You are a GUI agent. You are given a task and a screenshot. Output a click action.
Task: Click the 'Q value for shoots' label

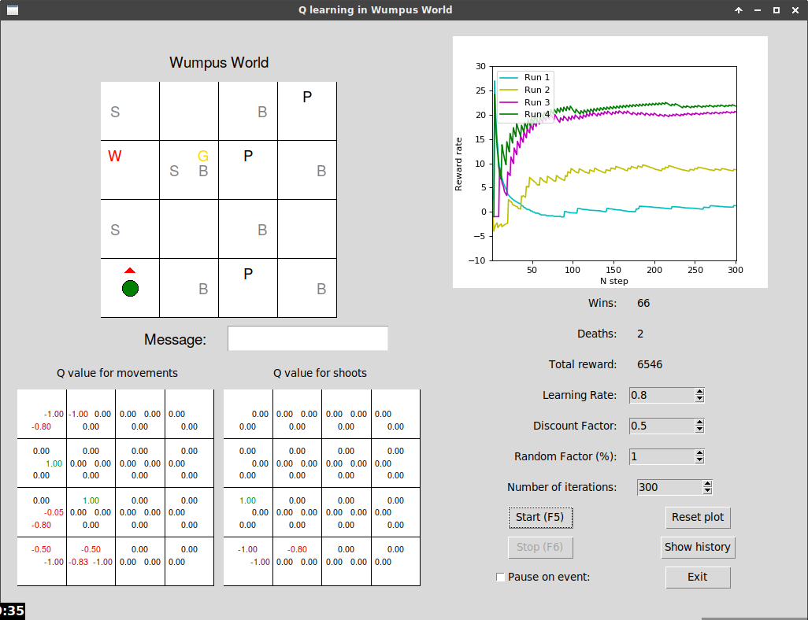(x=320, y=373)
